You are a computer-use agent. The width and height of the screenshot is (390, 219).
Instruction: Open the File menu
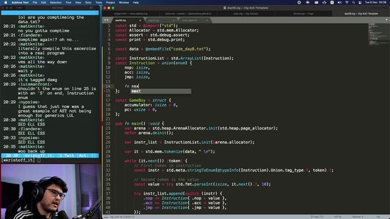[x=35, y=2]
